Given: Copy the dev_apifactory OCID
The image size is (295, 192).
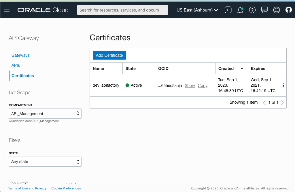Looking at the screenshot, I should [203, 85].
